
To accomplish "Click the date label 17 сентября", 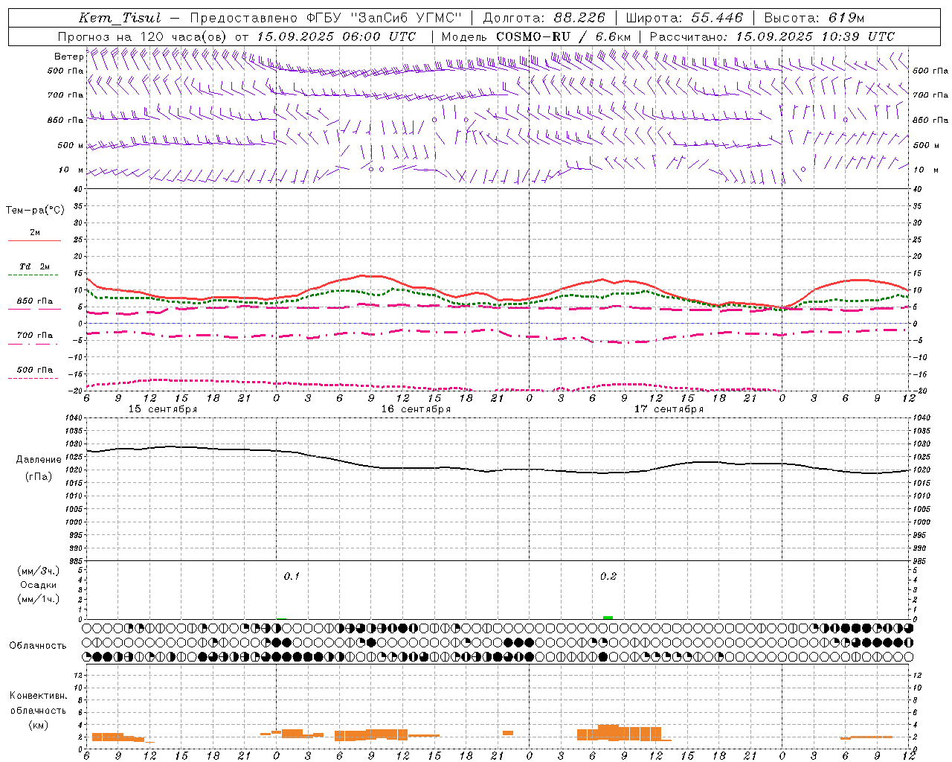I will tap(669, 409).
